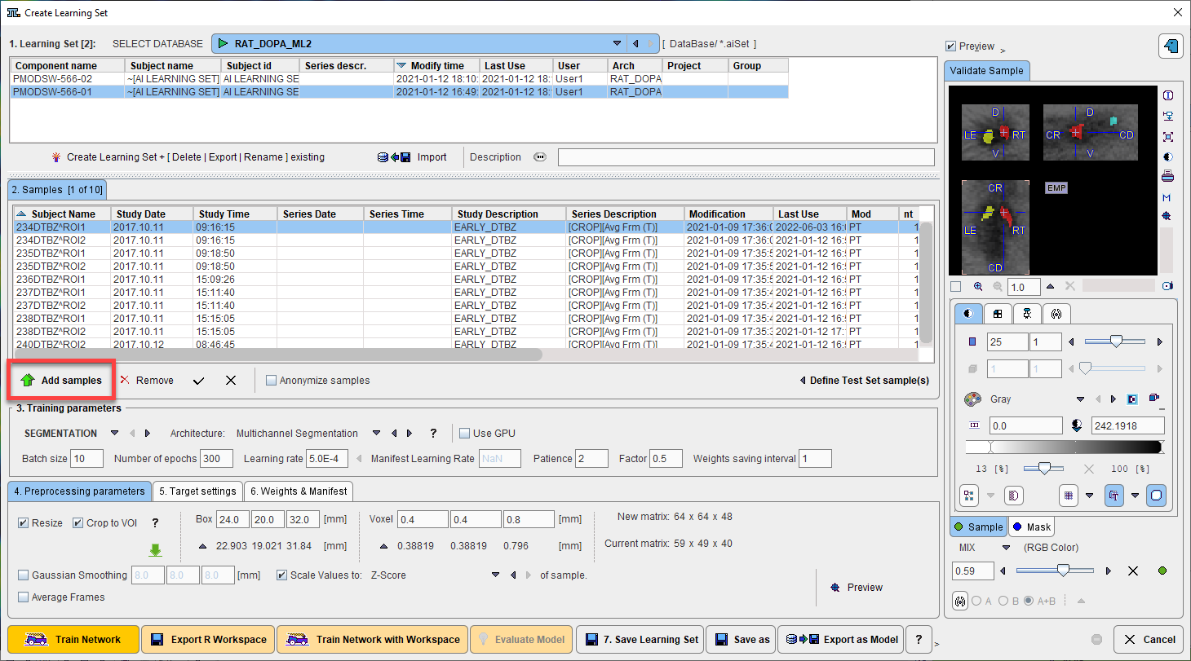This screenshot has width=1191, height=661.
Task: Click the Train Network button
Action: click(73, 640)
